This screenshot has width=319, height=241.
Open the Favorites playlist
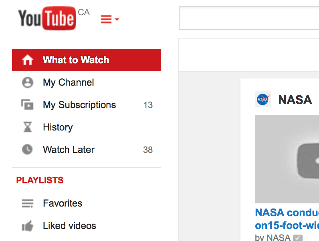[x=63, y=203]
